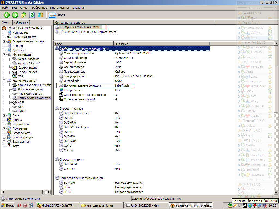The image size is (279, 209).
Task: Select the Код региона row
Action: [x=134, y=90]
